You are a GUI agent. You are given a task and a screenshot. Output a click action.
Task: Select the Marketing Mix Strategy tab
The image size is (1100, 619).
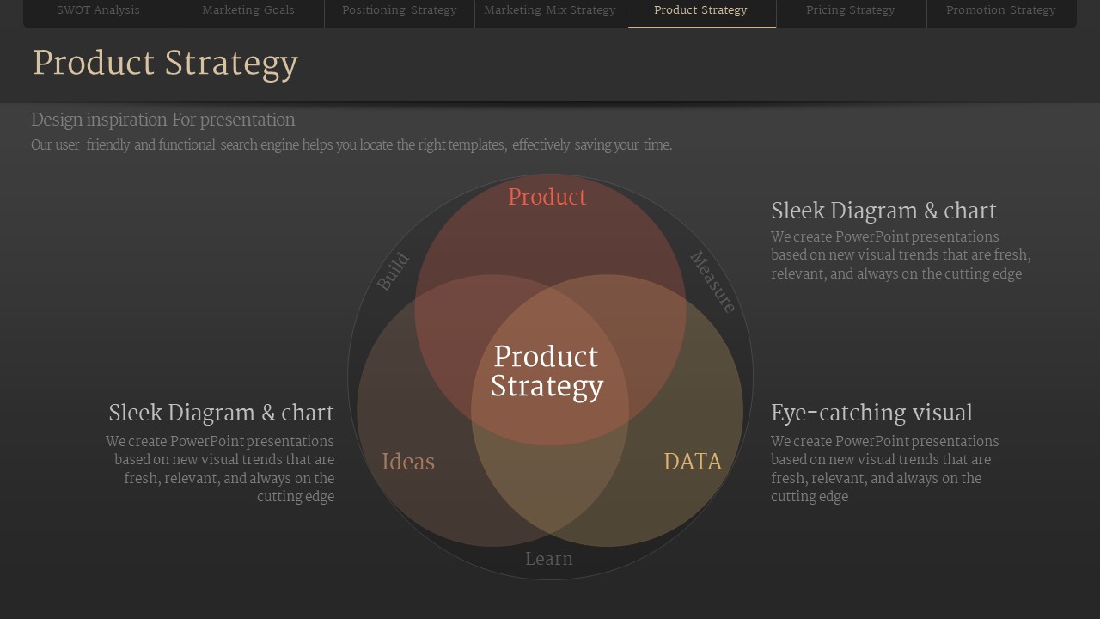550,10
